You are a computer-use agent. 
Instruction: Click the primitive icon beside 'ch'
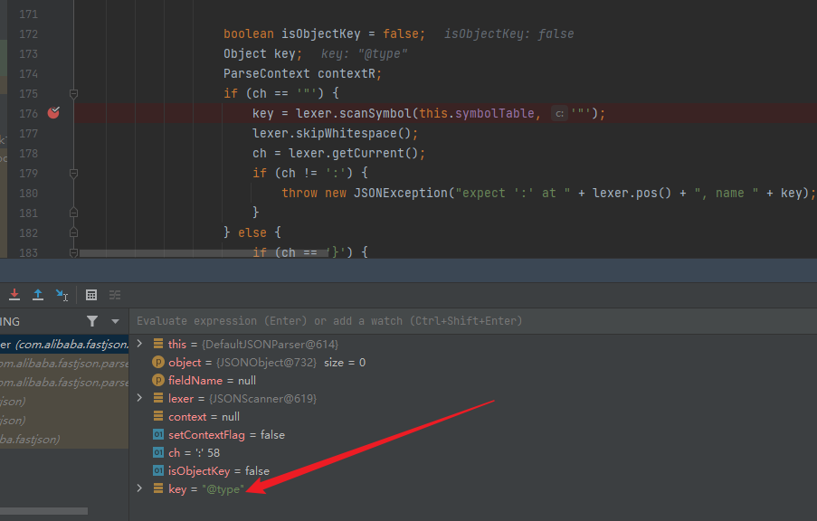coord(157,453)
